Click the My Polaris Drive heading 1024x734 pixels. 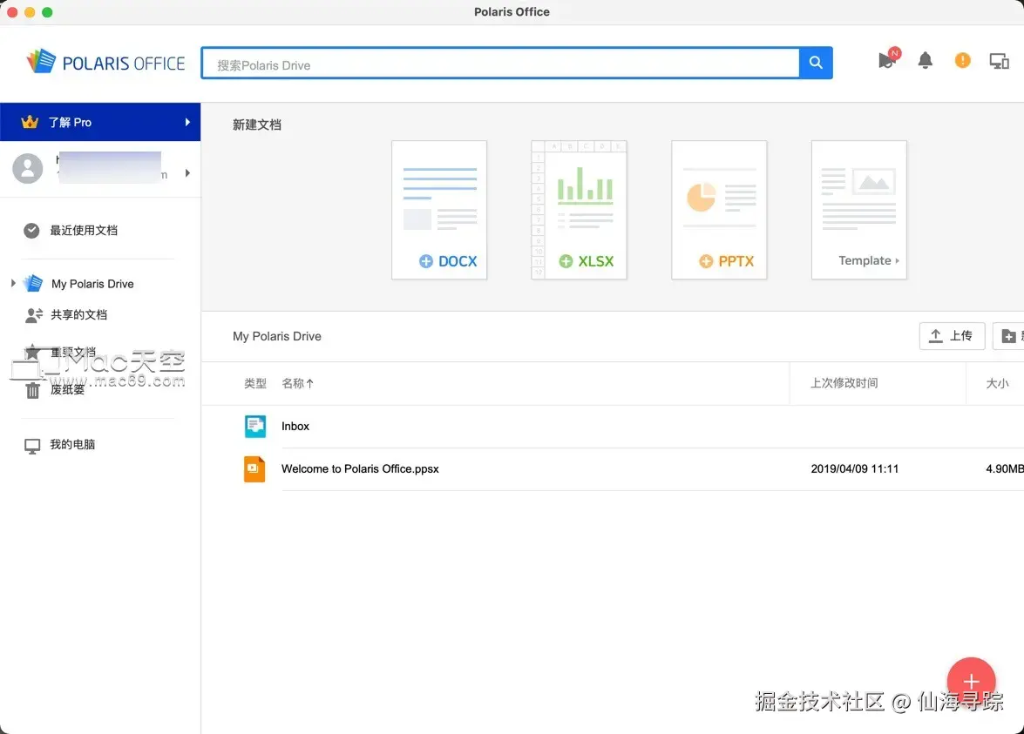(277, 337)
